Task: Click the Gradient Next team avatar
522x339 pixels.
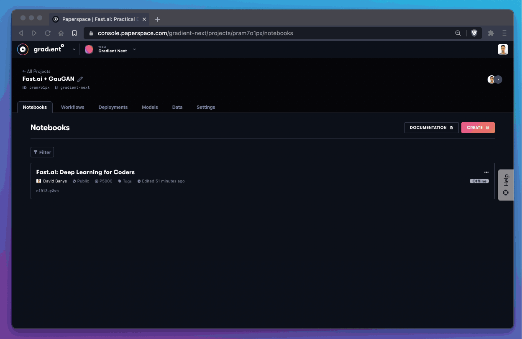Action: 89,49
